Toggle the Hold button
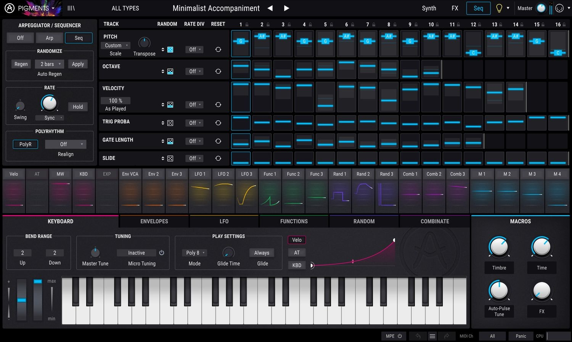Image resolution: width=572 pixels, height=342 pixels. tap(78, 107)
